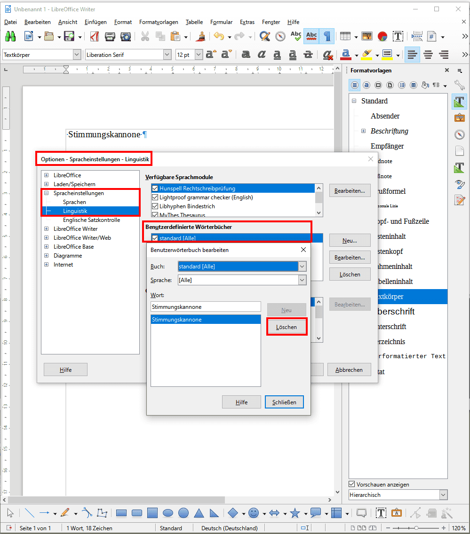Click the Wort input field
The height and width of the screenshot is (534, 470).
pos(206,307)
